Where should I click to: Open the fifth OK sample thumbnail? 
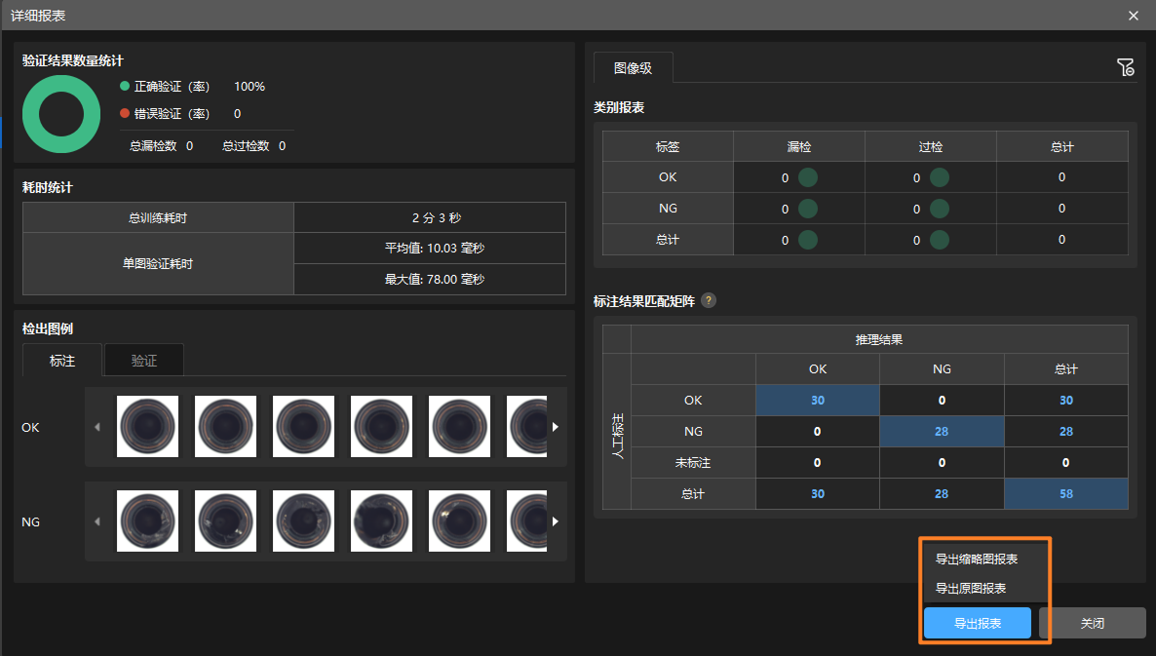[459, 426]
